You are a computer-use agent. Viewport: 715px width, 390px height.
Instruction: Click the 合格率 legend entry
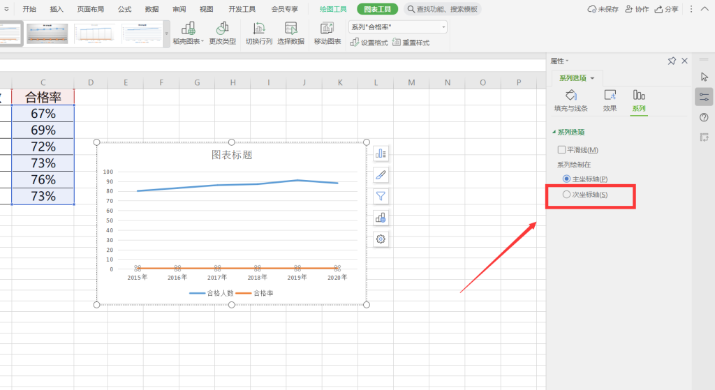tap(255, 293)
